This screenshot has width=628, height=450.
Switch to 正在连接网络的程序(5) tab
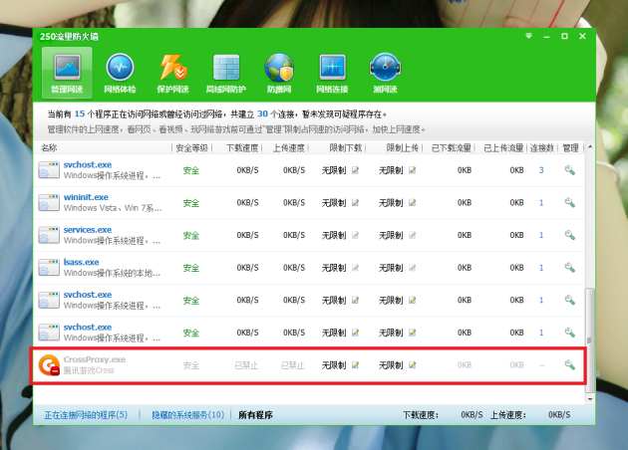click(x=86, y=415)
